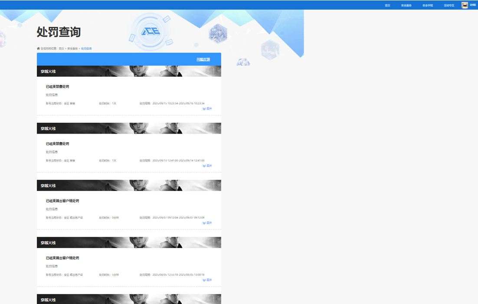Screen dimensions: 478x304
Task: Click 处罚查询 at the breadcrumb end
Action: point(86,49)
